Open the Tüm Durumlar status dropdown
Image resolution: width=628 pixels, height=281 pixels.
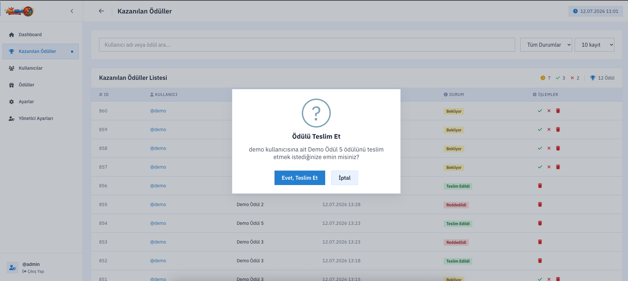(x=546, y=45)
